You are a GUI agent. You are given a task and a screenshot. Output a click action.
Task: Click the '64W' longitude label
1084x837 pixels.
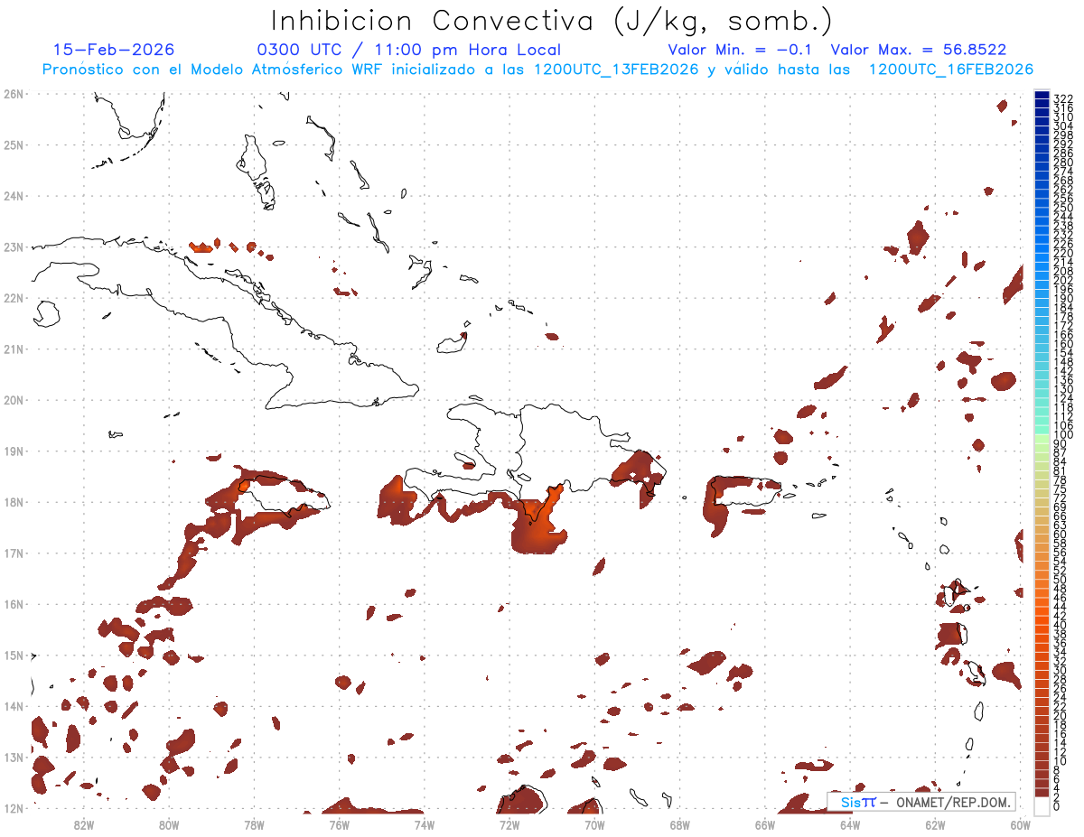pos(850,823)
